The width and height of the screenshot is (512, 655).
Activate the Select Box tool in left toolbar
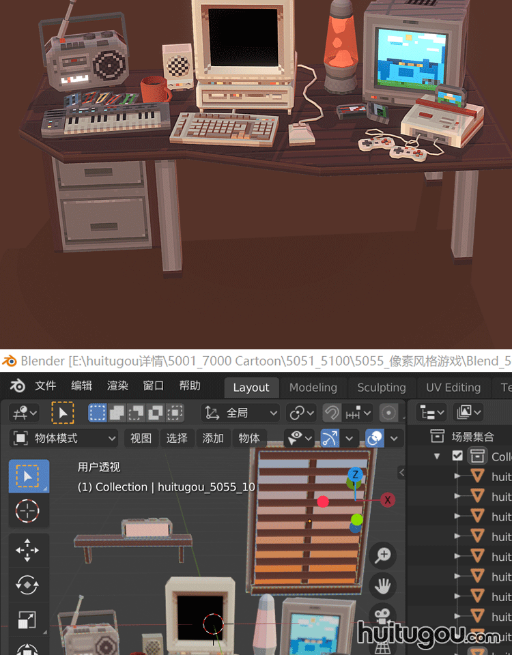(x=29, y=476)
